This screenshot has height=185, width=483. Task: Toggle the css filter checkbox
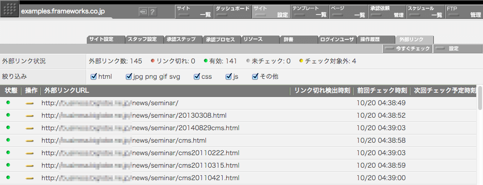pos(197,76)
